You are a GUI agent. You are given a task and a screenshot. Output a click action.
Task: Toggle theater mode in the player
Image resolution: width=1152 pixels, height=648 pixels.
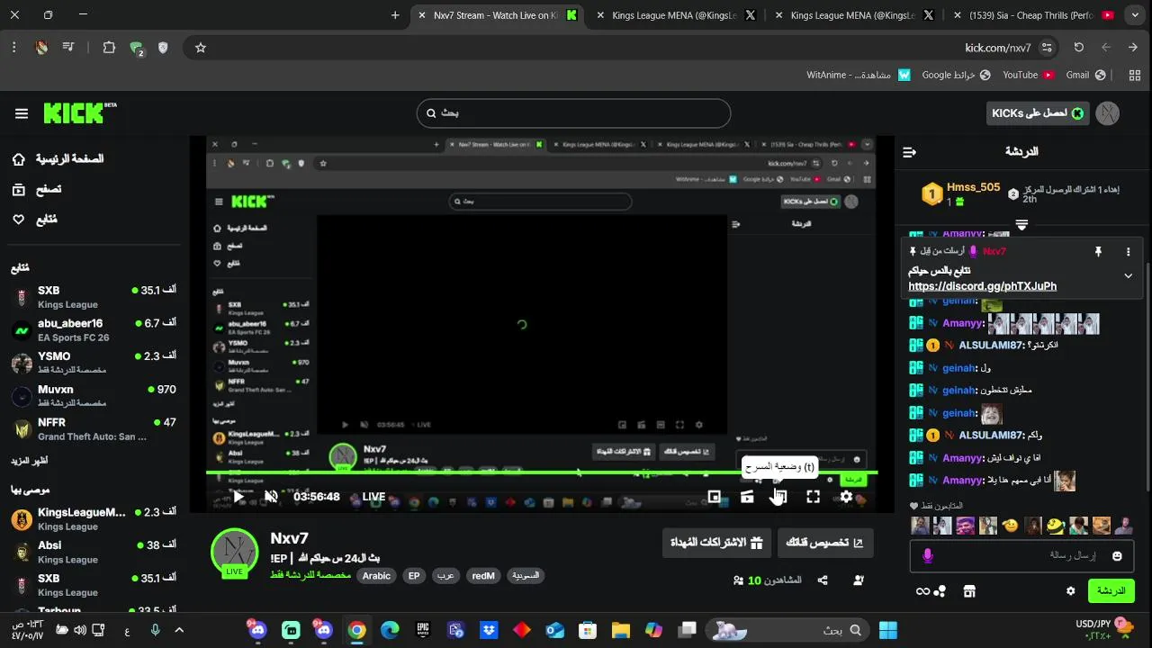779,497
